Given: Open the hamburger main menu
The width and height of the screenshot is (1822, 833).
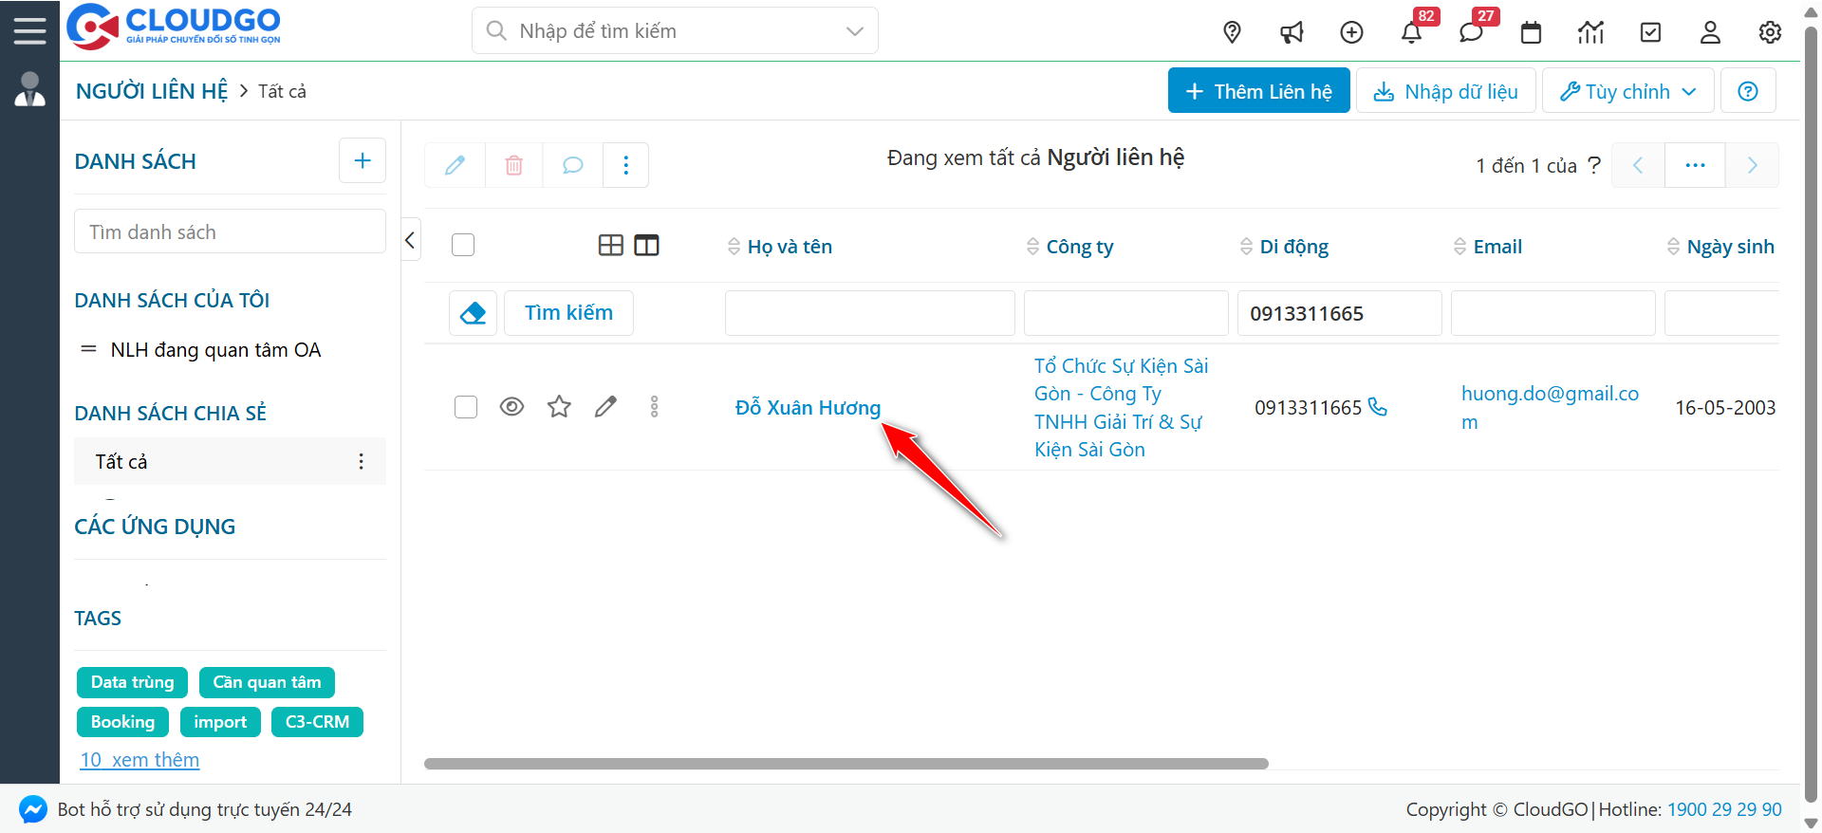Looking at the screenshot, I should tap(29, 30).
